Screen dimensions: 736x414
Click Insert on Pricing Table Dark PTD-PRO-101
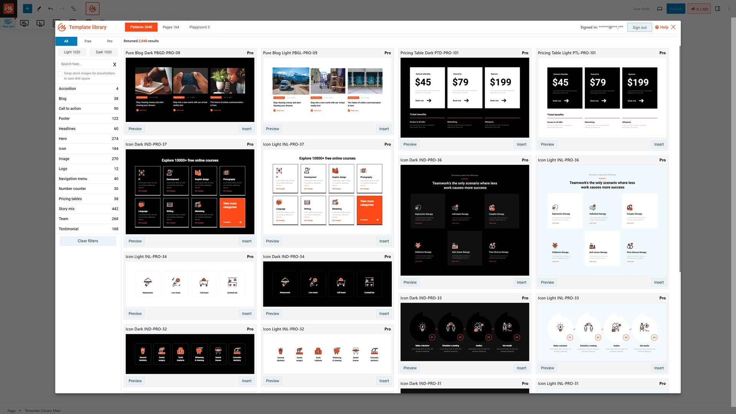(x=521, y=144)
